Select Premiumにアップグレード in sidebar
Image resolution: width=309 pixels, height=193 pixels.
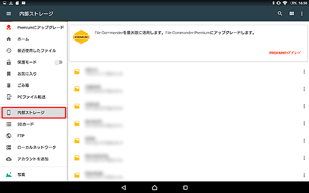tap(34, 27)
